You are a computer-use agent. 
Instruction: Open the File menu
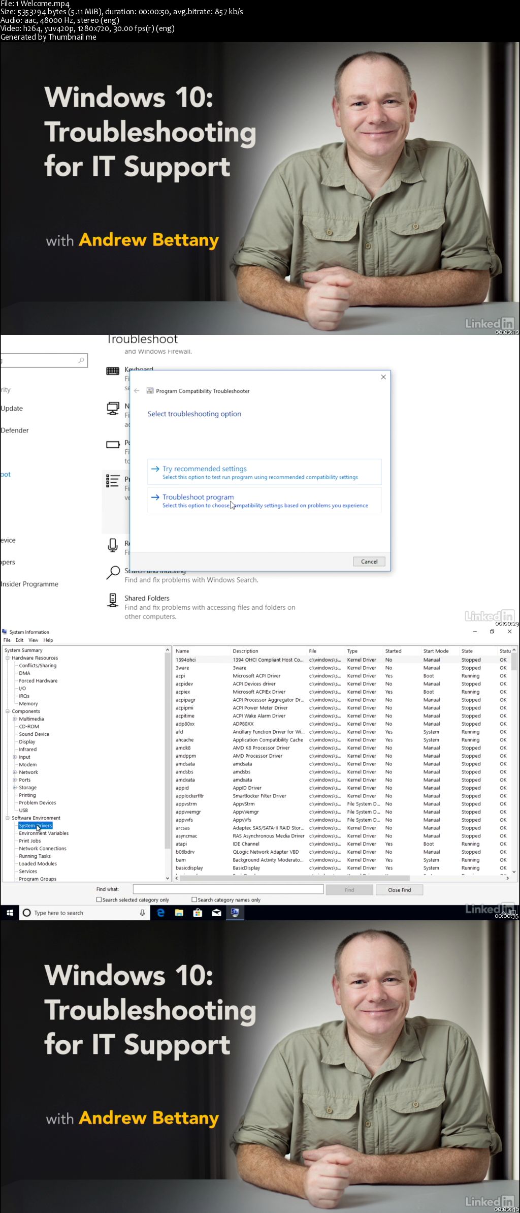(x=7, y=640)
